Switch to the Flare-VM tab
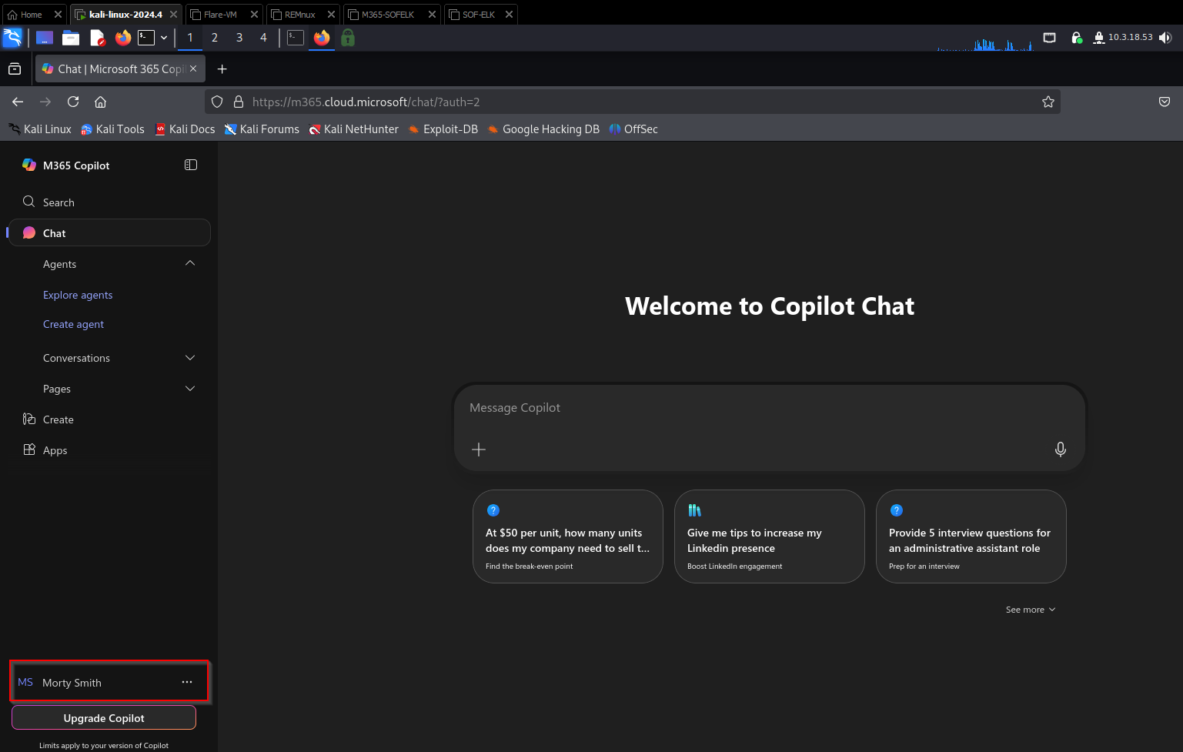 click(x=220, y=15)
